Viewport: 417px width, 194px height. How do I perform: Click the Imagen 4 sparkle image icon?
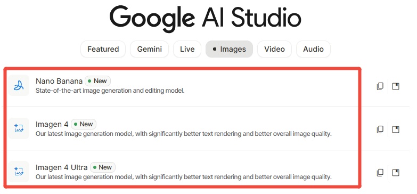[19, 128]
